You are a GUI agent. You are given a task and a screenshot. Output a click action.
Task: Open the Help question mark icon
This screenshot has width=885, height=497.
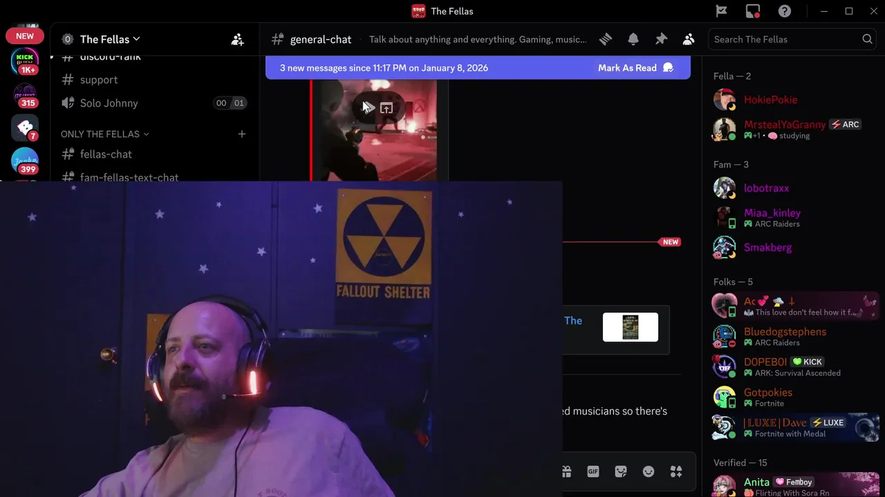point(785,11)
